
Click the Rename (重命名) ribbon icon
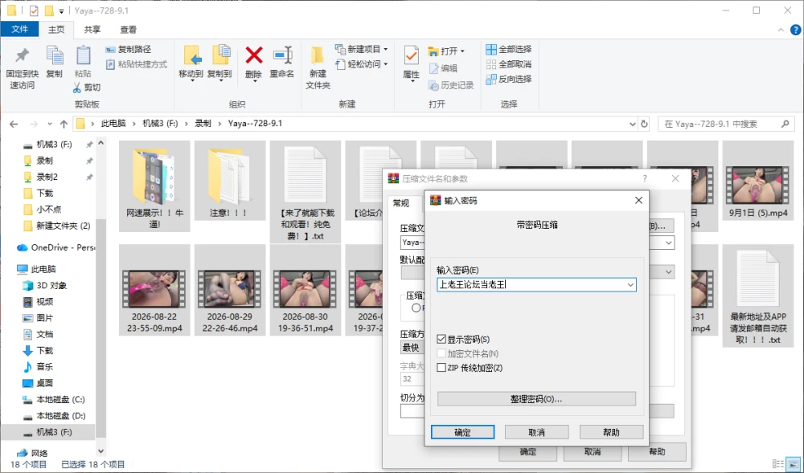pos(282,55)
